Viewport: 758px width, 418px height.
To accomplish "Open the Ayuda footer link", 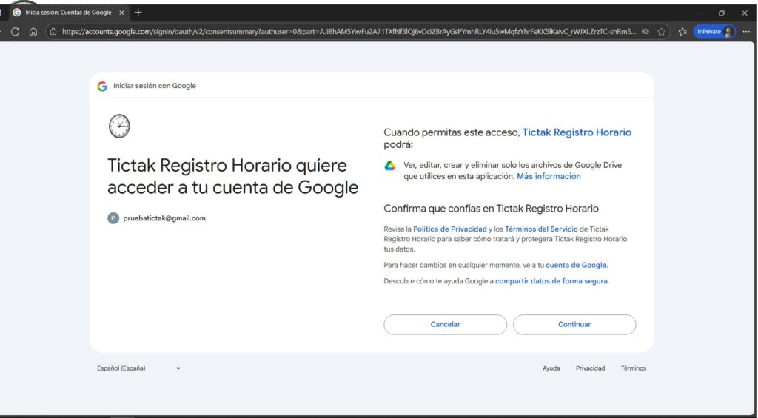I will 551,368.
